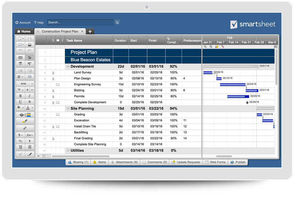Apply percent format
Image resolution: width=294 pixels, height=207 pixels.
click(20, 141)
